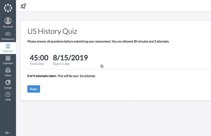Open the Account avatar icon
This screenshot has width=211, height=136.
8,21
